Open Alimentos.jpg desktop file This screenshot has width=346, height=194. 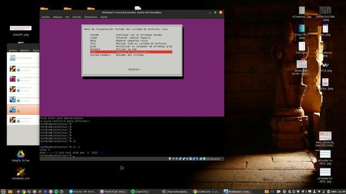coord(302,12)
